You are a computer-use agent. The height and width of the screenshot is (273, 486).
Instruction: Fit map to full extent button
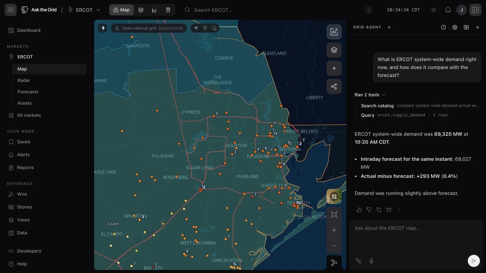[x=334, y=215]
